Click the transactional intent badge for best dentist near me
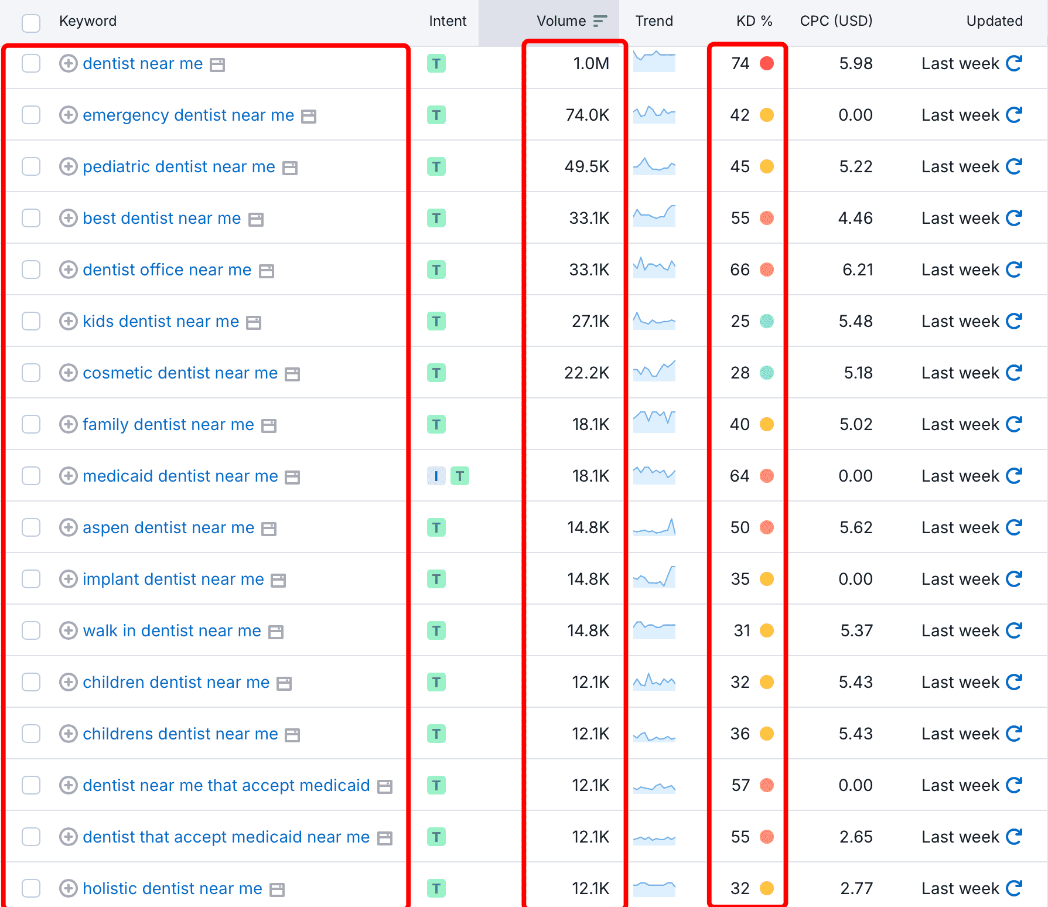The height and width of the screenshot is (907, 1048). [x=436, y=218]
